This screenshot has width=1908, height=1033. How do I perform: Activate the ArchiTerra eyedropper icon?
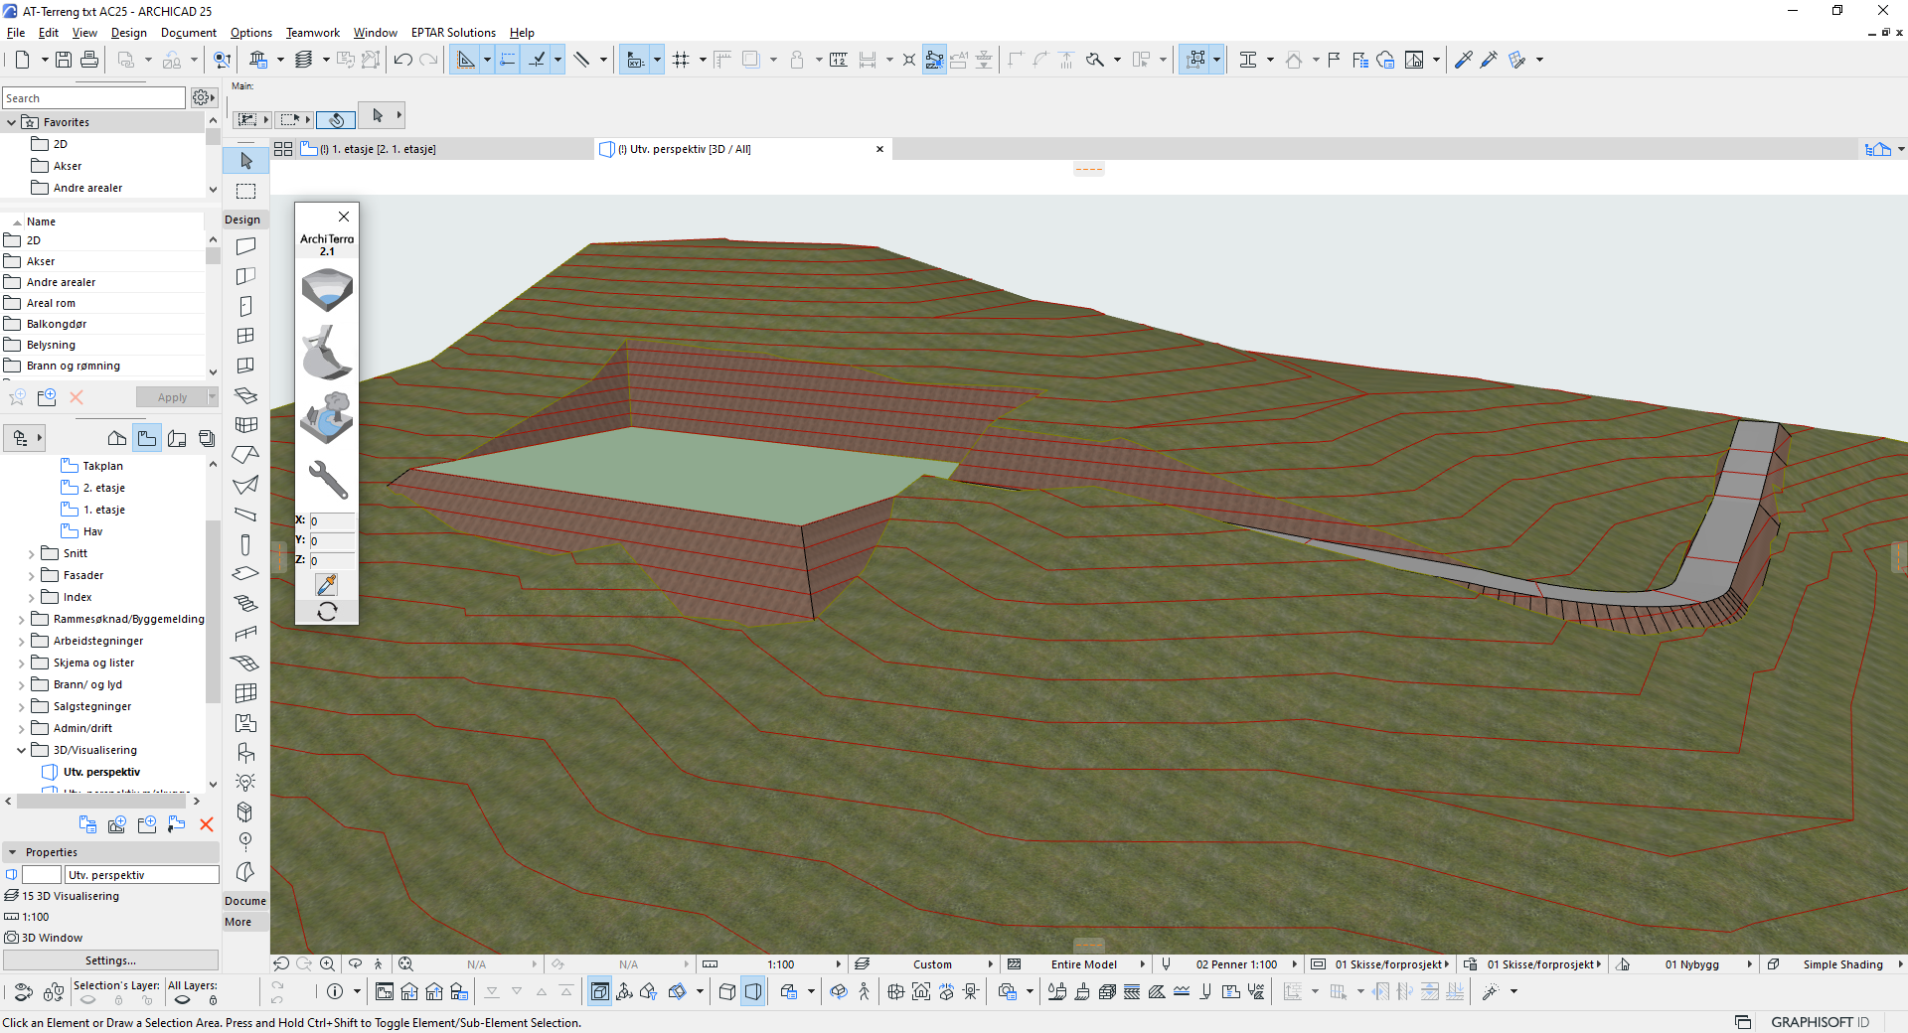[327, 584]
